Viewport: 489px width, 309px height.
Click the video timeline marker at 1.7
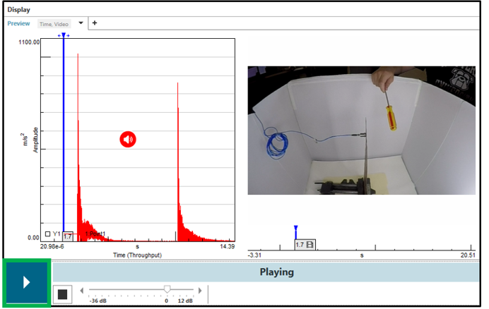296,230
